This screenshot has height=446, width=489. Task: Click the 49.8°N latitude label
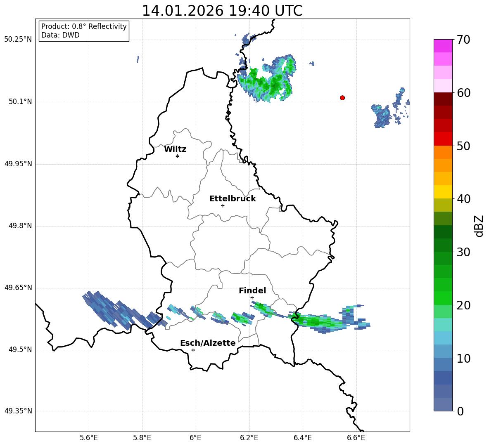pyautogui.click(x=20, y=226)
